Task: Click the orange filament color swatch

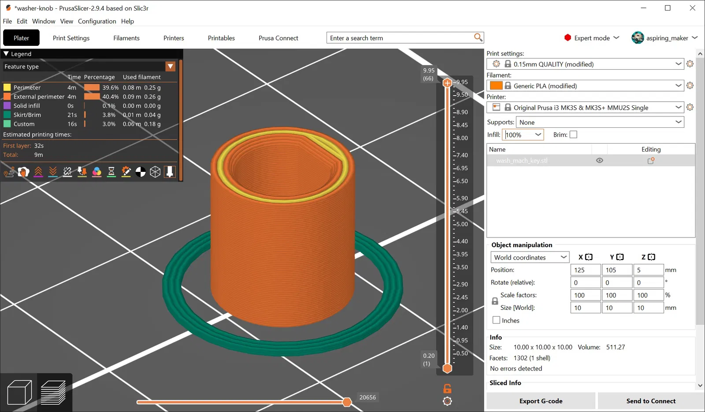Action: pyautogui.click(x=496, y=86)
